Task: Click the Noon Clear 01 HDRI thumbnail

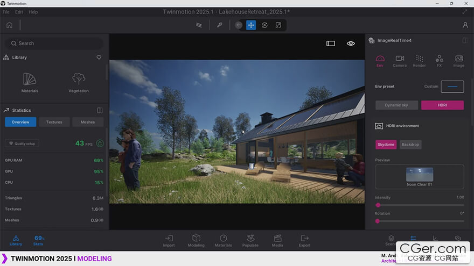Action: click(x=419, y=175)
